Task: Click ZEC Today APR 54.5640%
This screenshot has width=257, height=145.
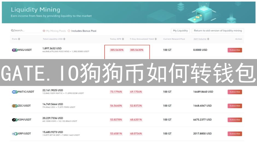Action: coord(116,106)
